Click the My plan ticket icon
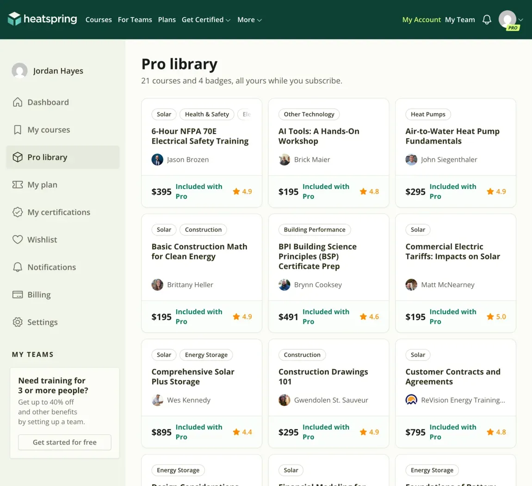This screenshot has width=532, height=486. pos(18,184)
